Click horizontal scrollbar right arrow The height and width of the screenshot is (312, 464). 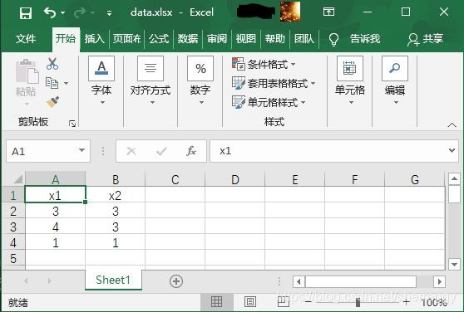click(x=439, y=281)
